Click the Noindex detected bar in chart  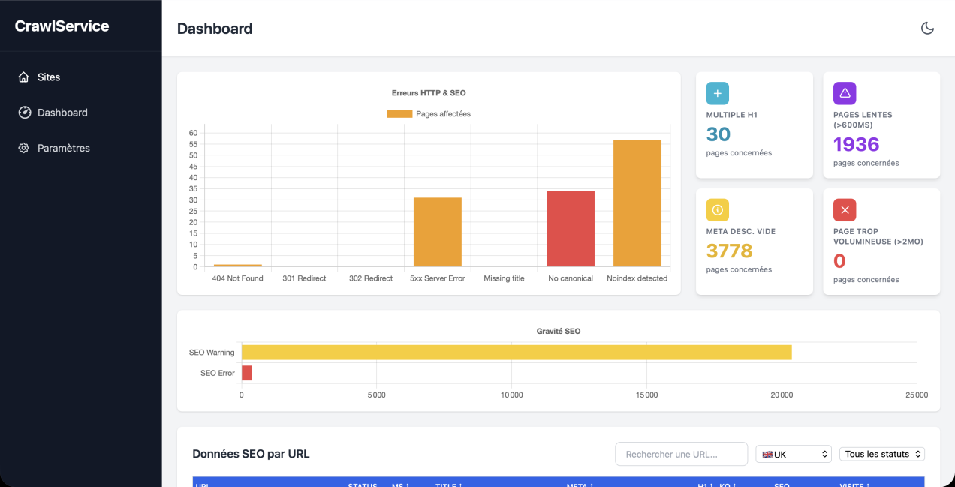coord(637,203)
